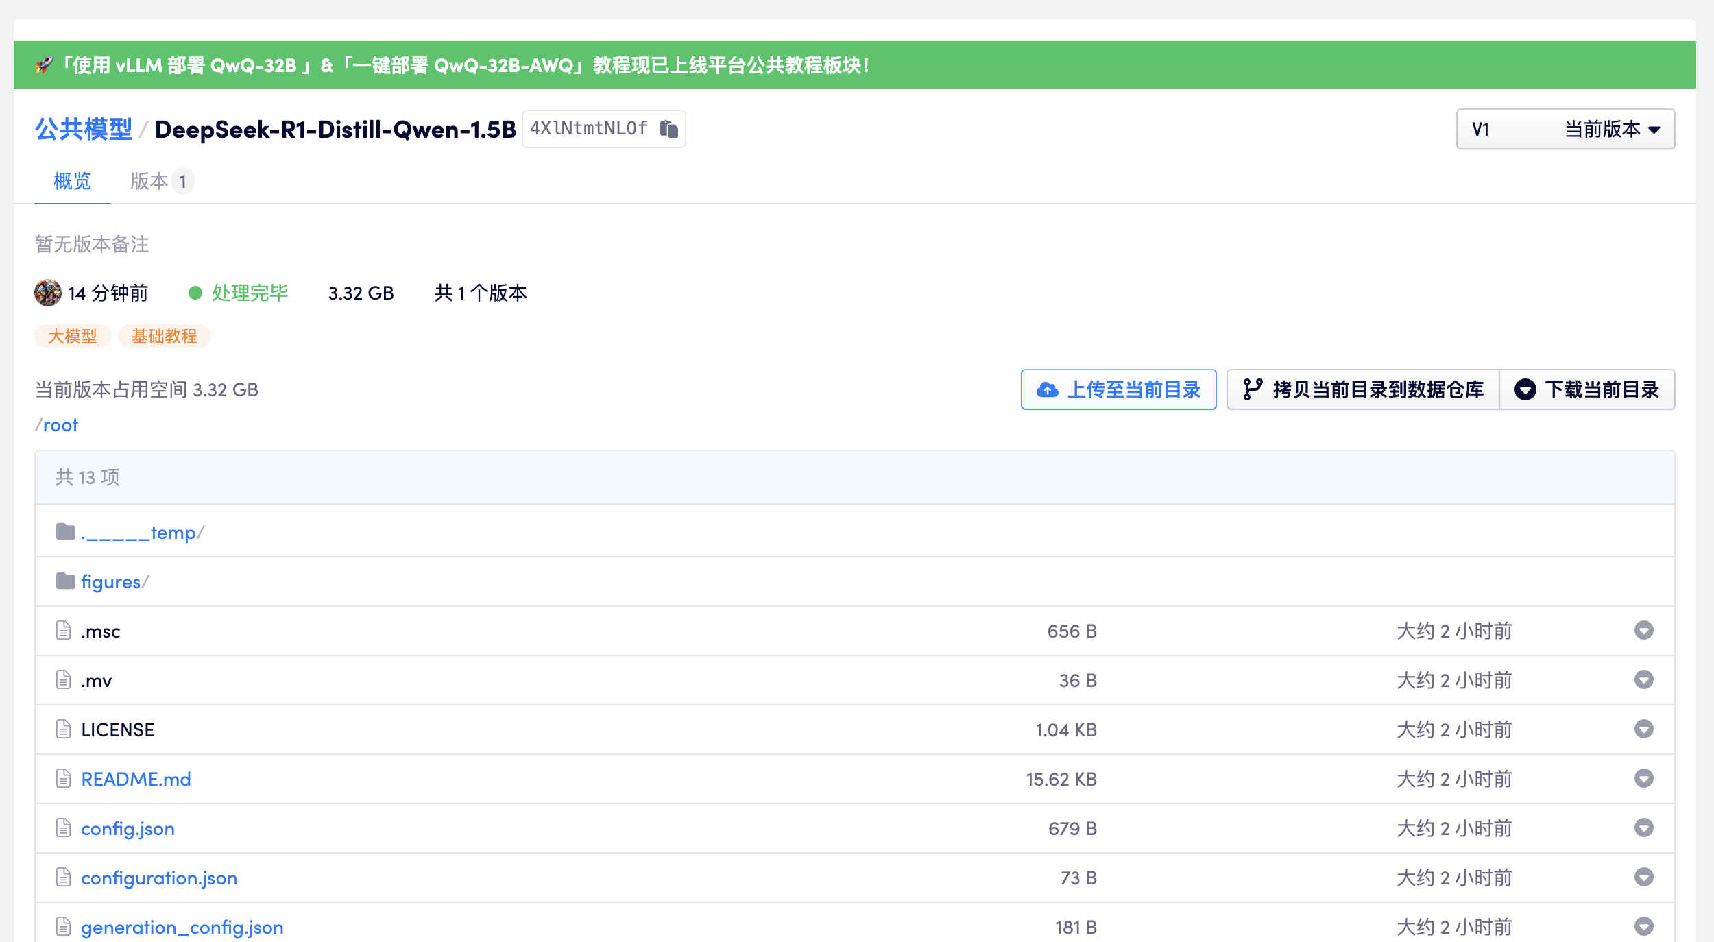This screenshot has height=942, width=1714.
Task: Click the file icon beside README.md
Action: (63, 778)
